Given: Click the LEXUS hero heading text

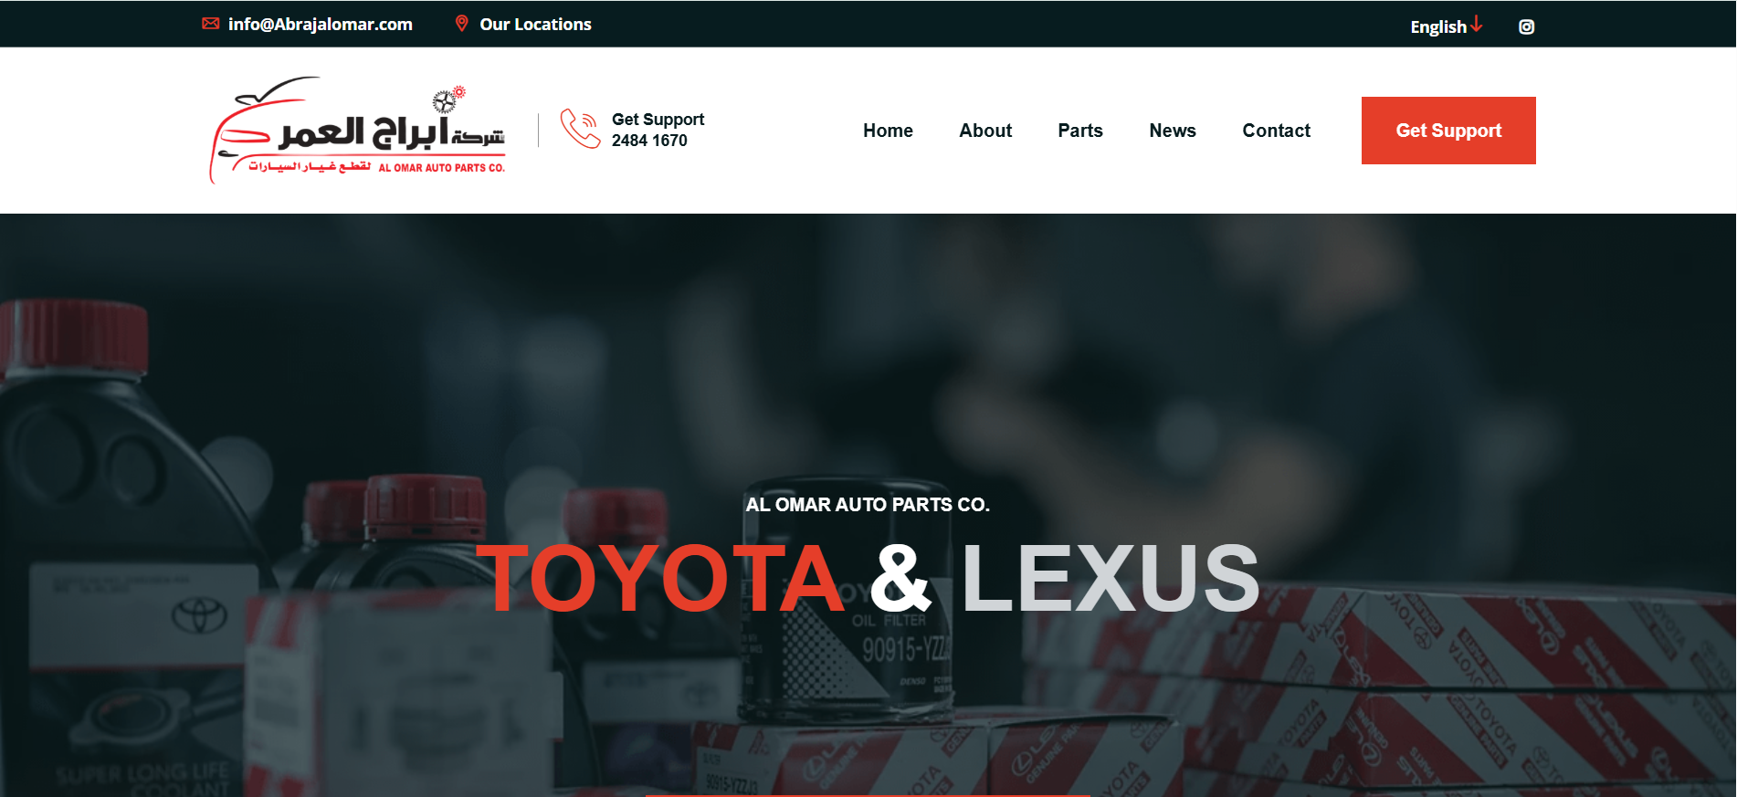Looking at the screenshot, I should (1111, 579).
